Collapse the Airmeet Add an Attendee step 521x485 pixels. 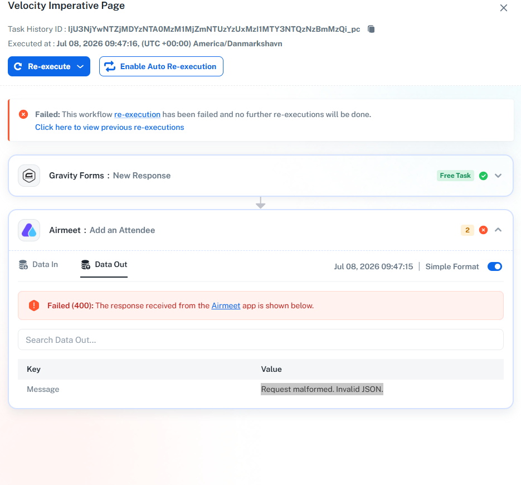coord(498,230)
